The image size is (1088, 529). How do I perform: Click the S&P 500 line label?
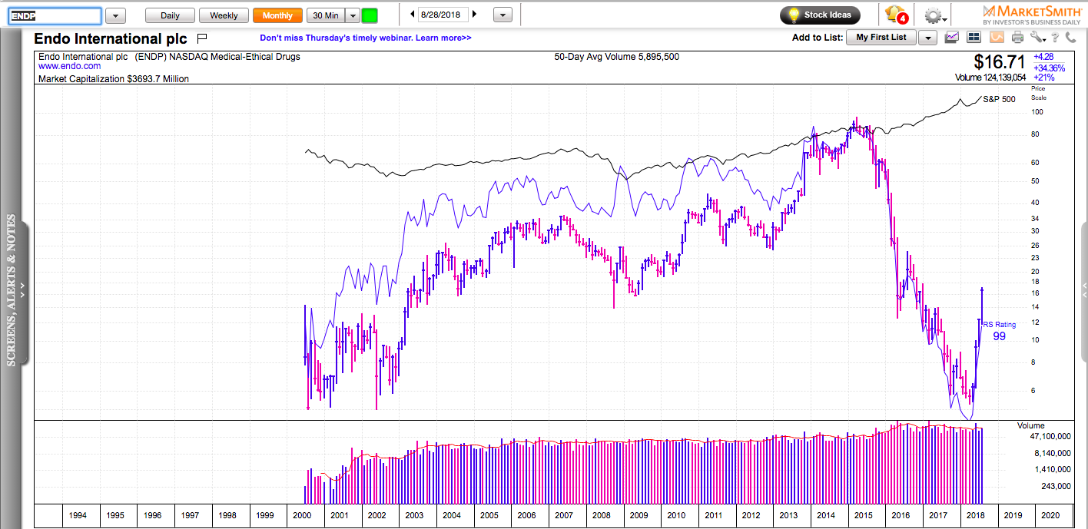pyautogui.click(x=999, y=99)
